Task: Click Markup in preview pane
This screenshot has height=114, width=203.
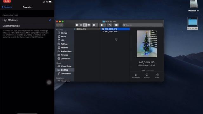Action: [147, 76]
